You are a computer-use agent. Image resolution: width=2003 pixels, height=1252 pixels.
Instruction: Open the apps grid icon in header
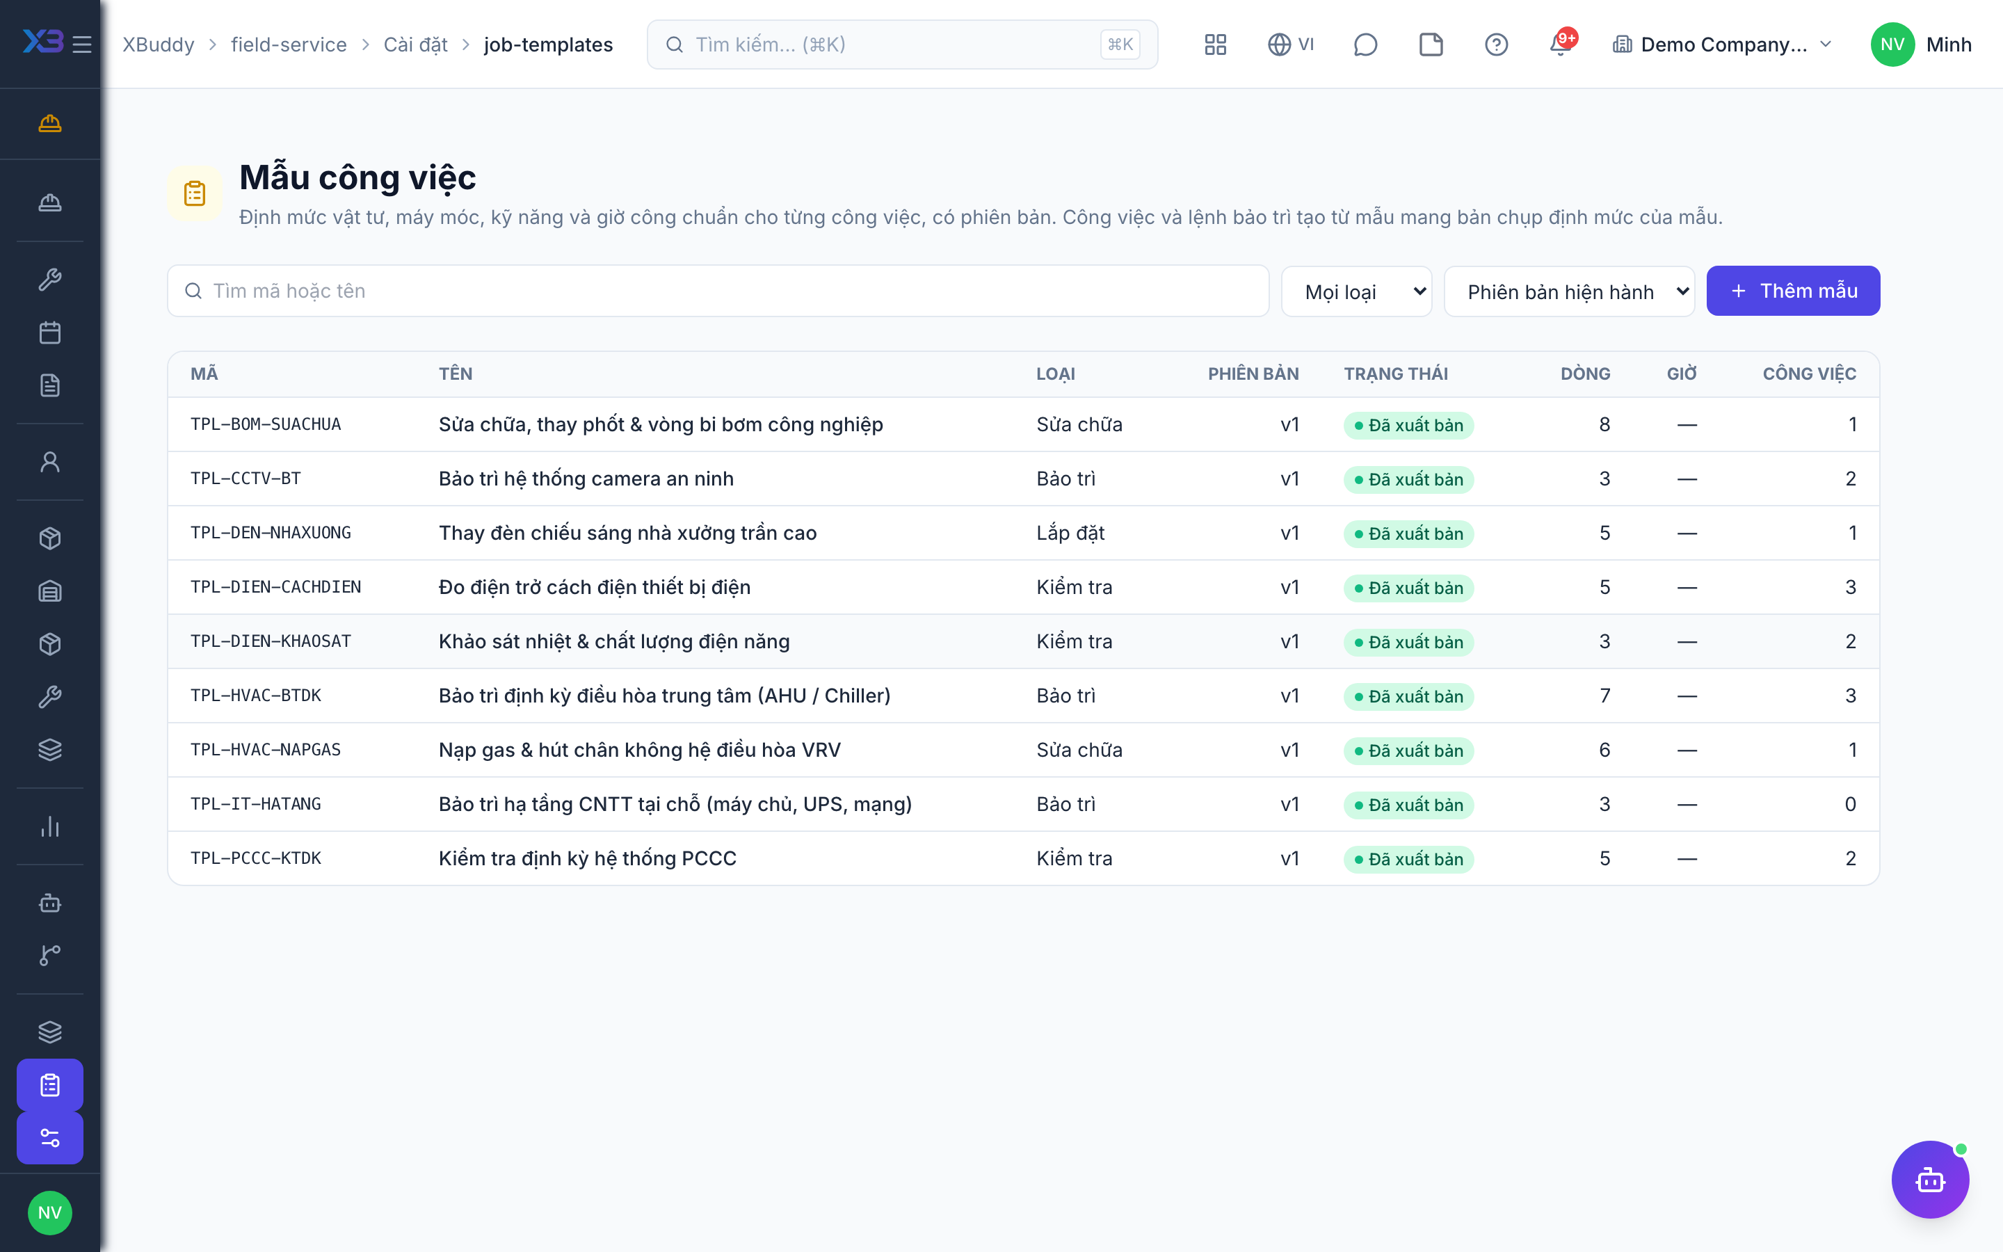(x=1215, y=45)
